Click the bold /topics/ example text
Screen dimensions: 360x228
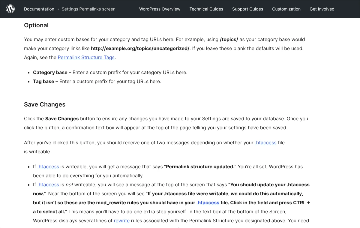coord(229,39)
